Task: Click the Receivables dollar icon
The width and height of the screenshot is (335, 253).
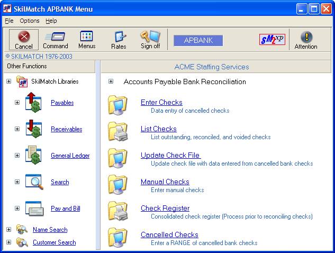Action: click(33, 129)
